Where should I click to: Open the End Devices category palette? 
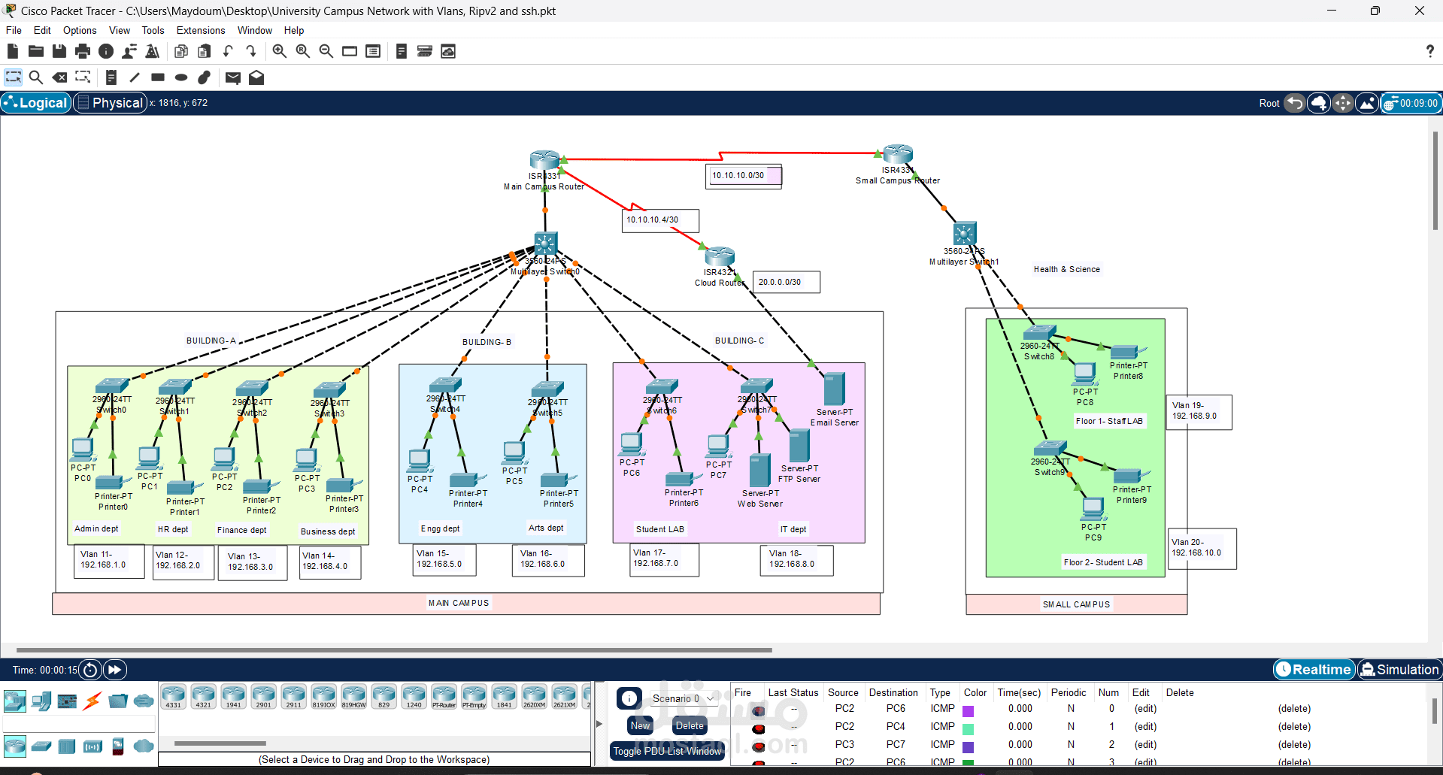[x=41, y=701]
